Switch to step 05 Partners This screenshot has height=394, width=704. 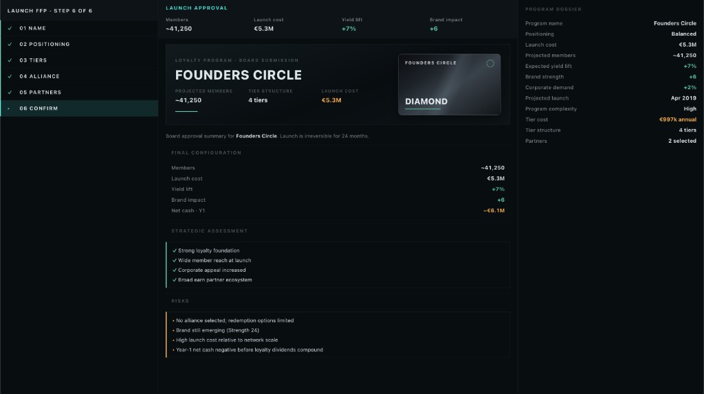(79, 93)
